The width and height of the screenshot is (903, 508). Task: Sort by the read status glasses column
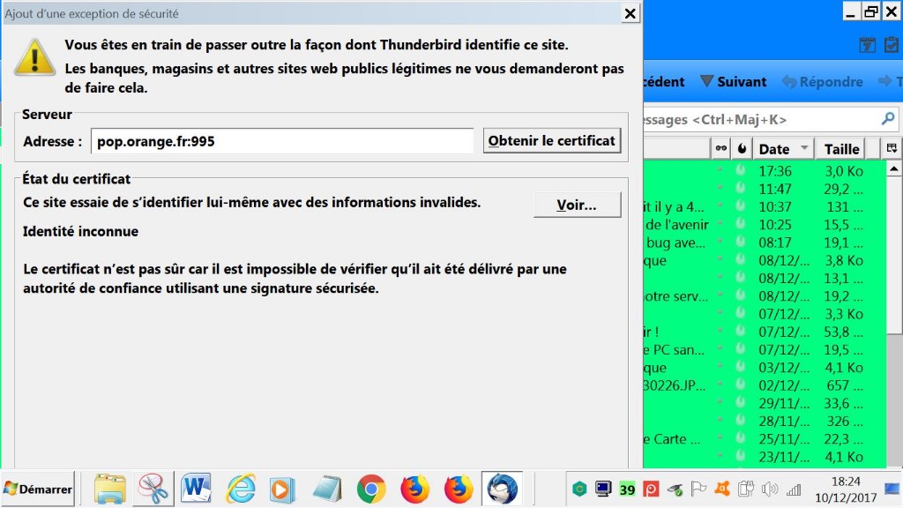point(721,148)
